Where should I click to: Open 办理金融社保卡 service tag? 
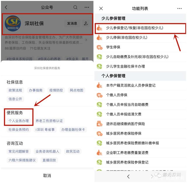click(x=73, y=129)
